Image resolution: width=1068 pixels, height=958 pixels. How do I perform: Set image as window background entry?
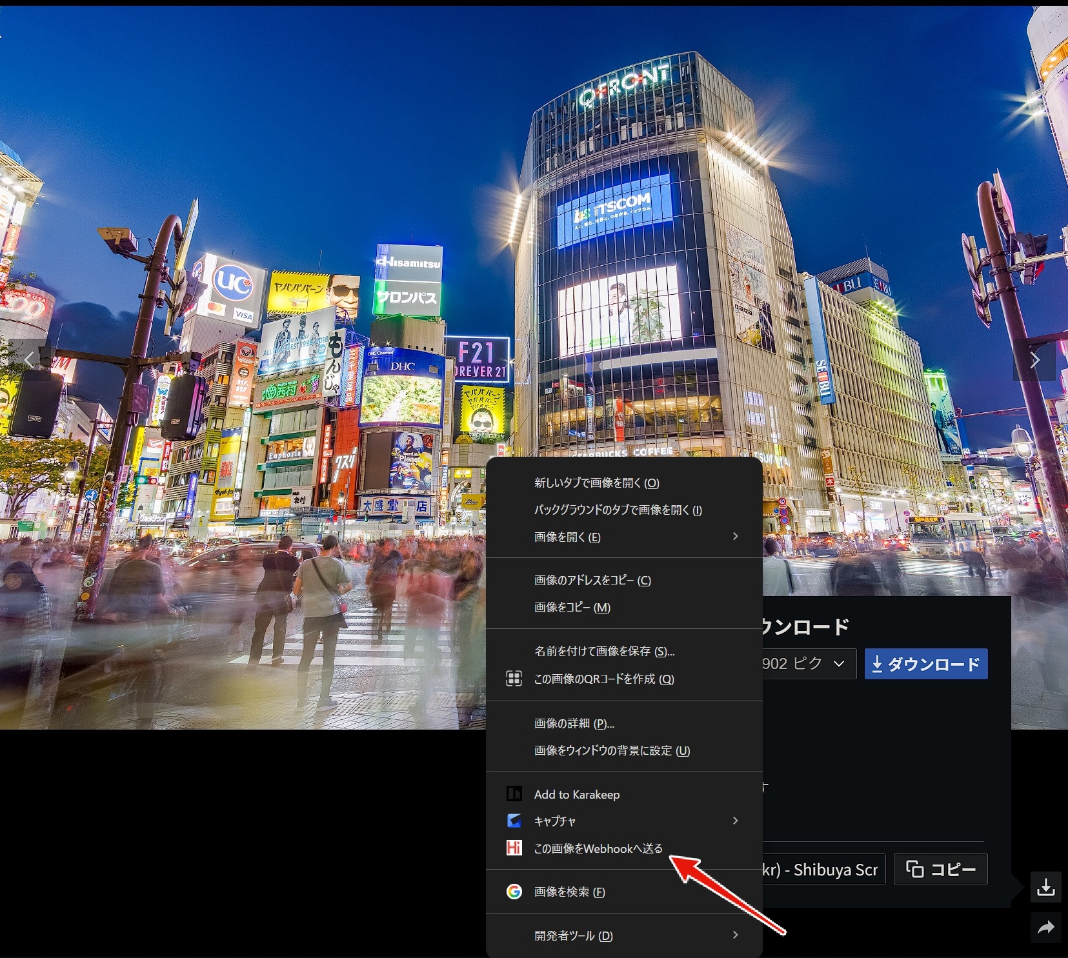[624, 750]
